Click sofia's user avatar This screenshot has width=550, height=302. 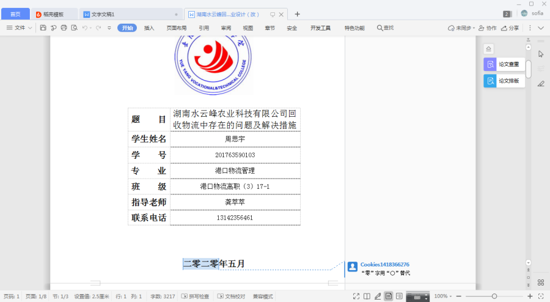pos(524,13)
